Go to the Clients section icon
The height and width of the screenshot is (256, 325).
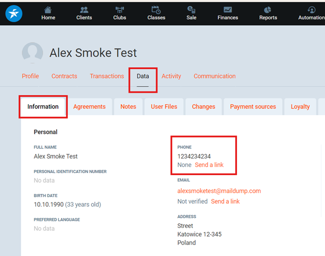tap(84, 10)
